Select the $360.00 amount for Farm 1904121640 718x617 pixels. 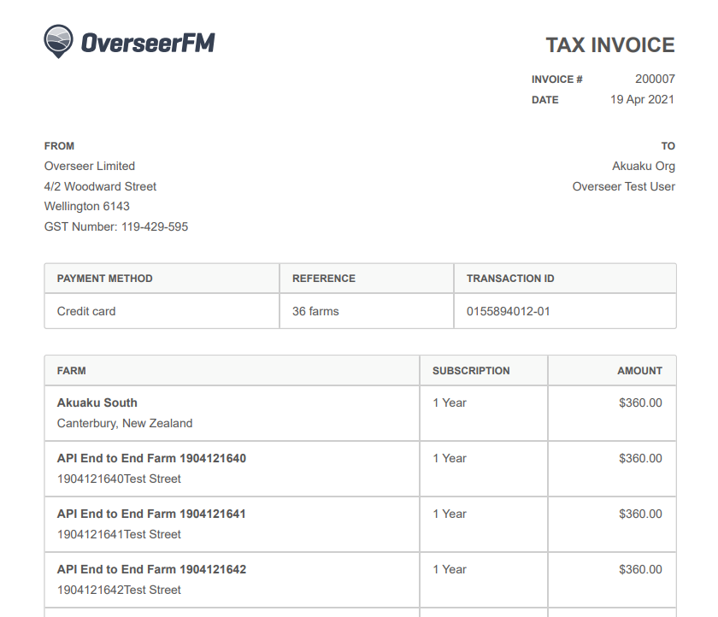640,458
